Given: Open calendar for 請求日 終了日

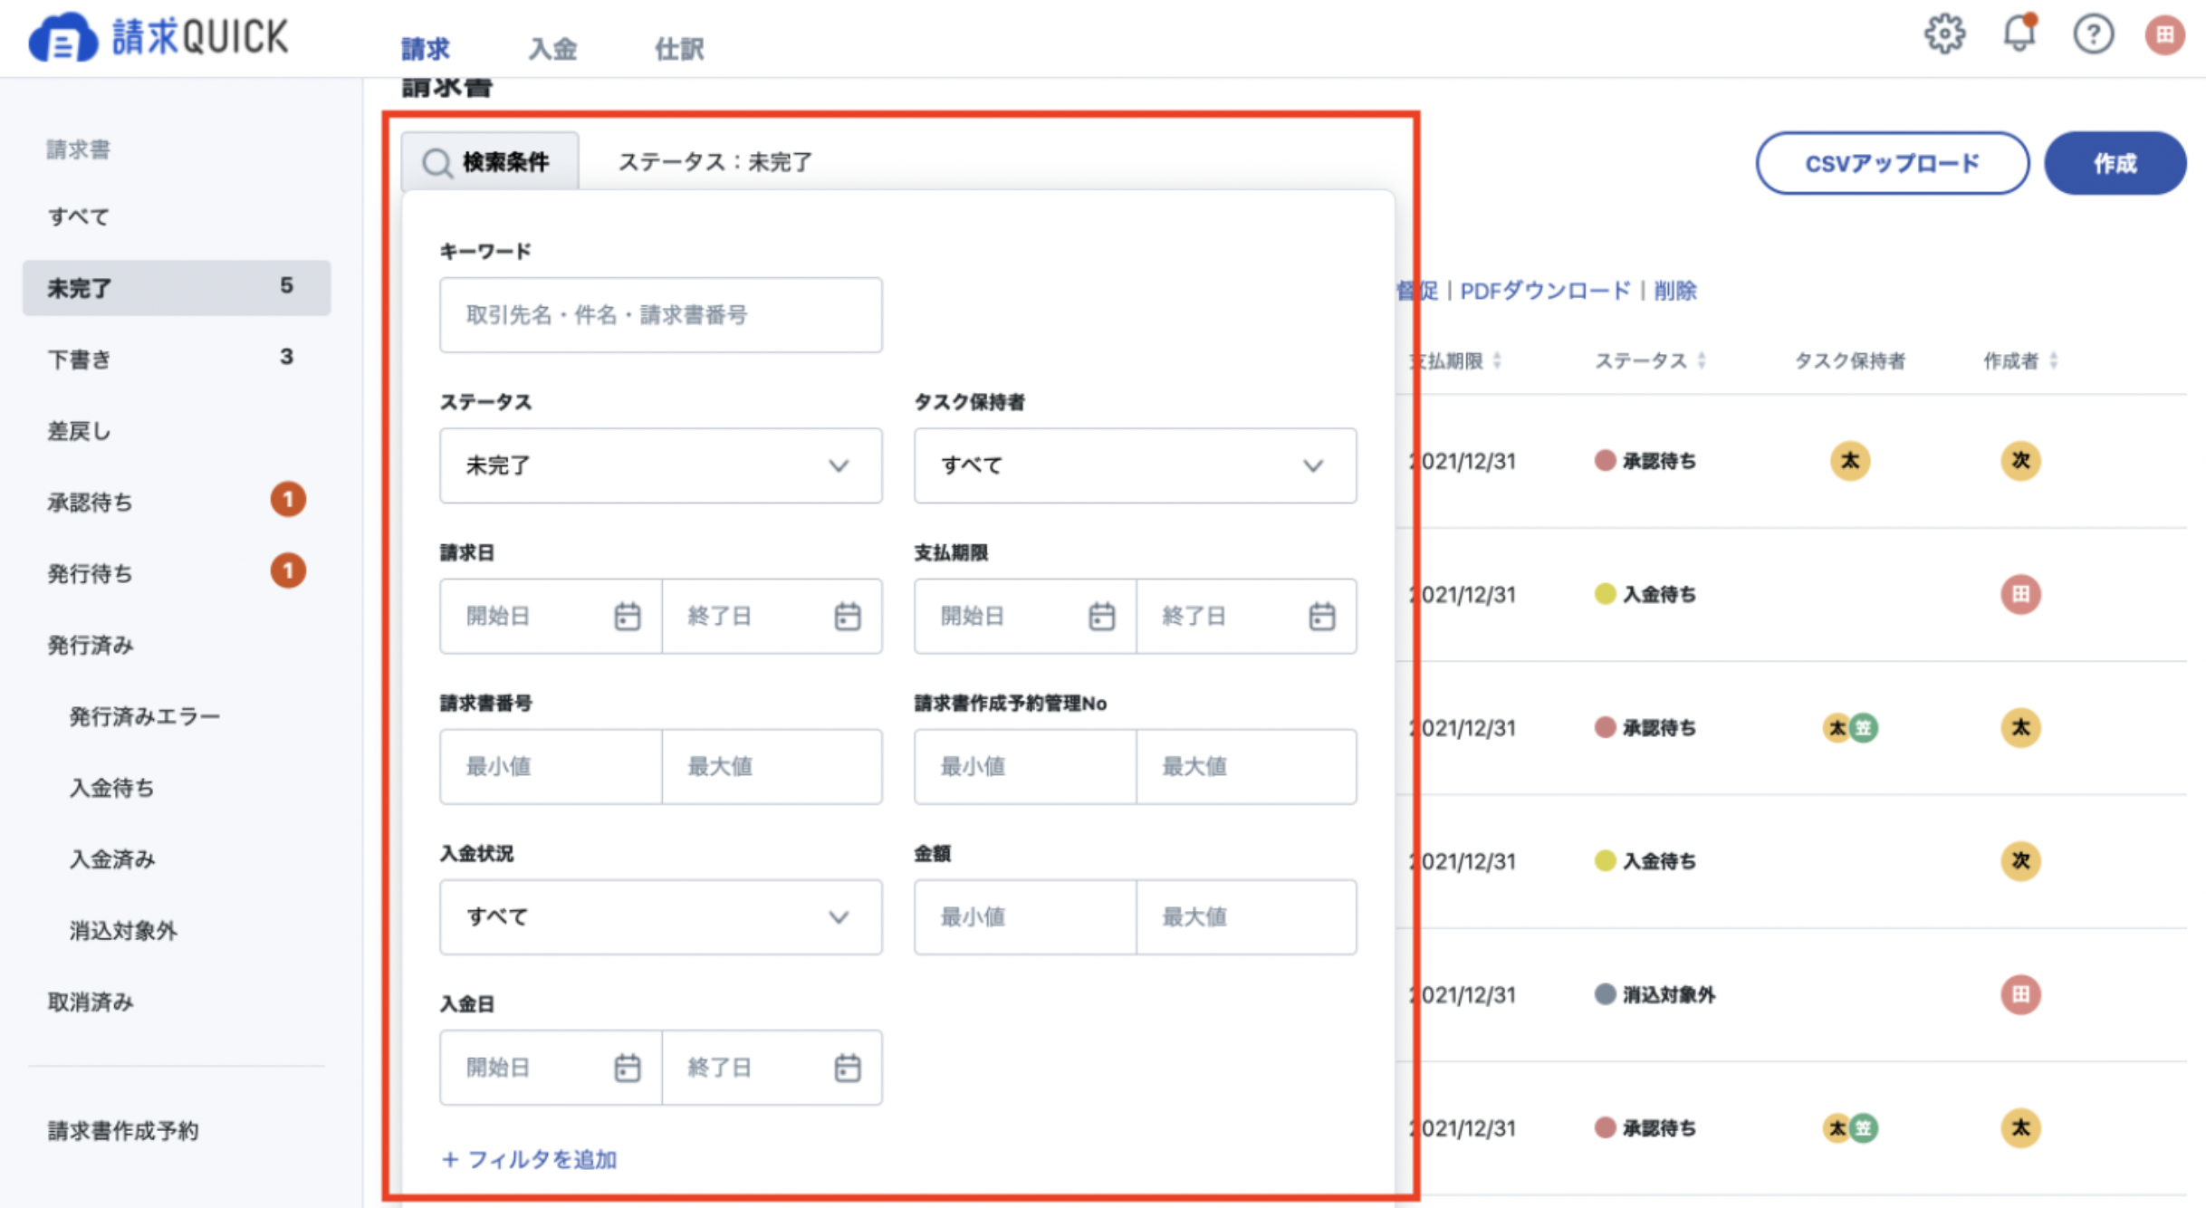Looking at the screenshot, I should (848, 616).
